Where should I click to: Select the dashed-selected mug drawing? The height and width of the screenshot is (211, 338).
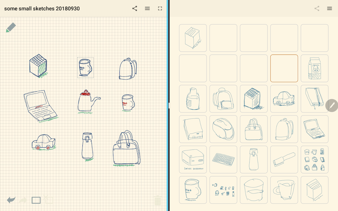pyautogui.click(x=85, y=68)
